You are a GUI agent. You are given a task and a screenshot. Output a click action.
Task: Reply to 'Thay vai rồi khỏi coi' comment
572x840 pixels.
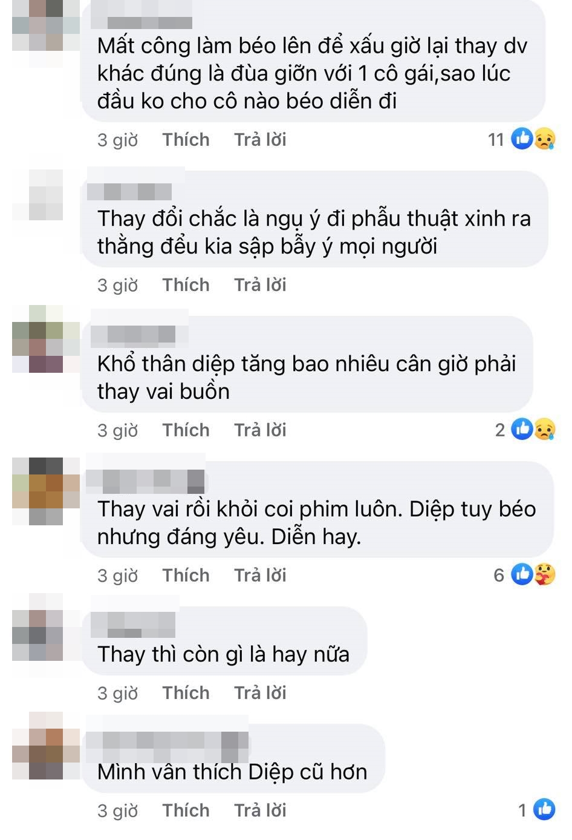(260, 576)
